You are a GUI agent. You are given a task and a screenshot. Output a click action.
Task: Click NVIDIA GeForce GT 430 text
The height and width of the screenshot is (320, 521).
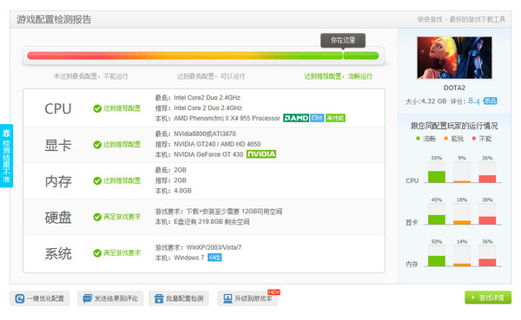tap(208, 154)
